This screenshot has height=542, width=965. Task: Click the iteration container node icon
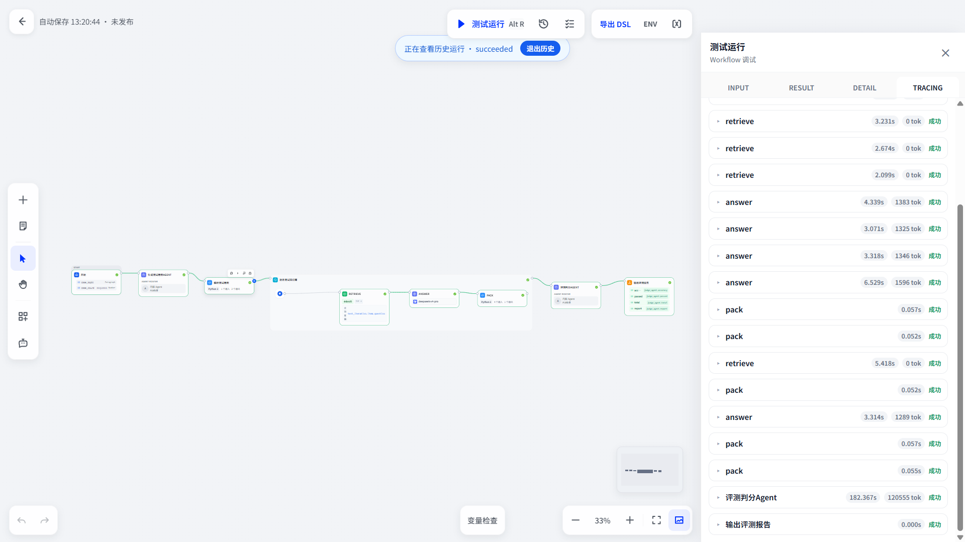(x=275, y=280)
